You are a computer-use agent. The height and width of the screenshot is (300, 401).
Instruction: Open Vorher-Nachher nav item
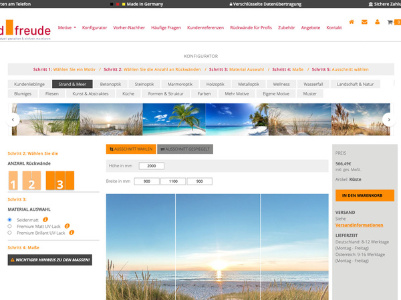(129, 27)
